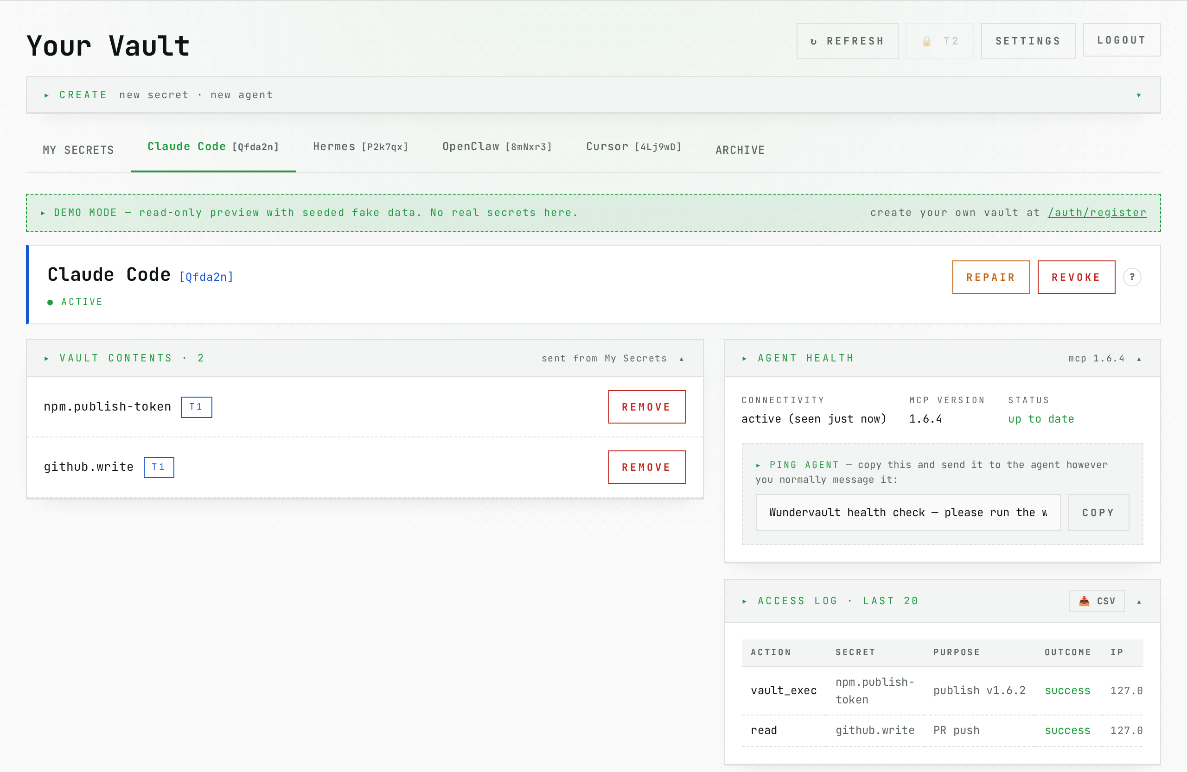Click the Wundervault health check message field
The width and height of the screenshot is (1187, 772).
coord(908,513)
